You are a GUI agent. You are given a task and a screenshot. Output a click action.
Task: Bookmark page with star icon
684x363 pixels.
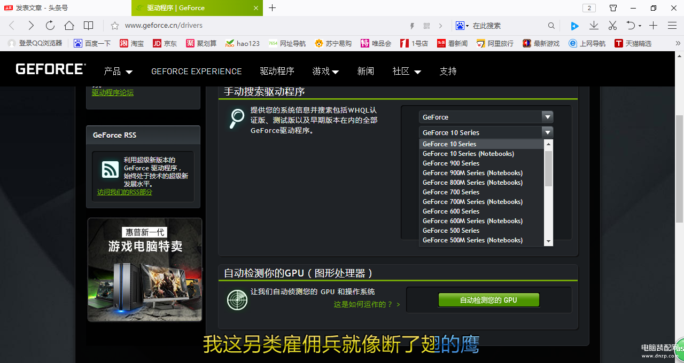click(114, 26)
